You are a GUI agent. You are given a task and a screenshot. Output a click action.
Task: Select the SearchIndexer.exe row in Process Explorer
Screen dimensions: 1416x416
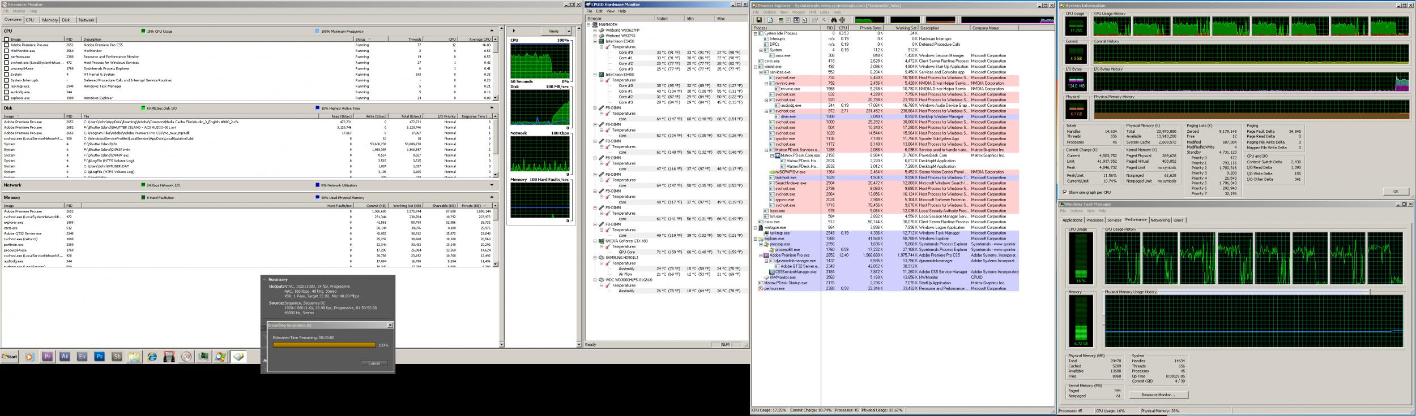[x=888, y=183]
